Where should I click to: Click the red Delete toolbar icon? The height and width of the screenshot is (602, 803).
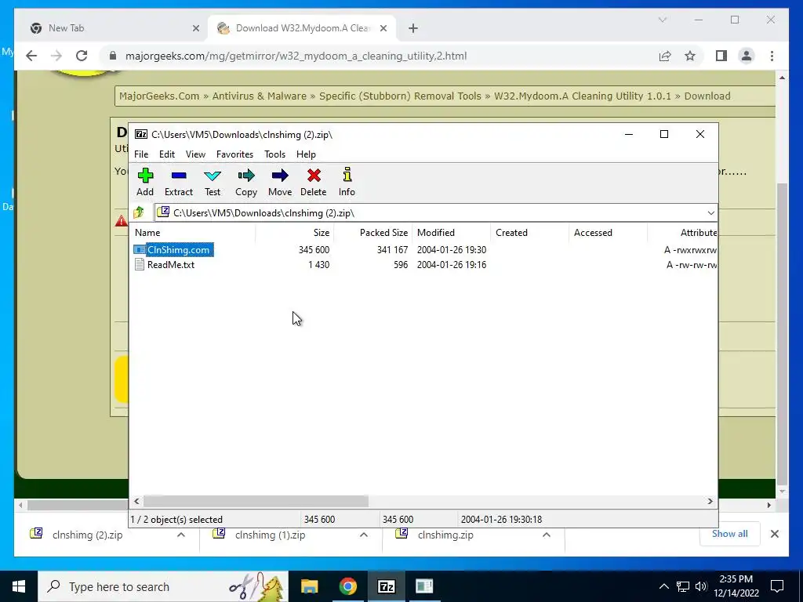pos(314,182)
